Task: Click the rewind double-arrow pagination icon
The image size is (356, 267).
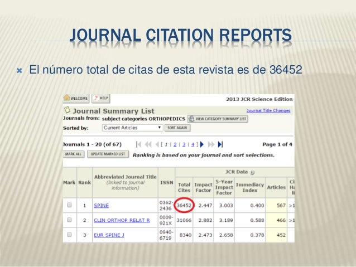Action: (148, 144)
